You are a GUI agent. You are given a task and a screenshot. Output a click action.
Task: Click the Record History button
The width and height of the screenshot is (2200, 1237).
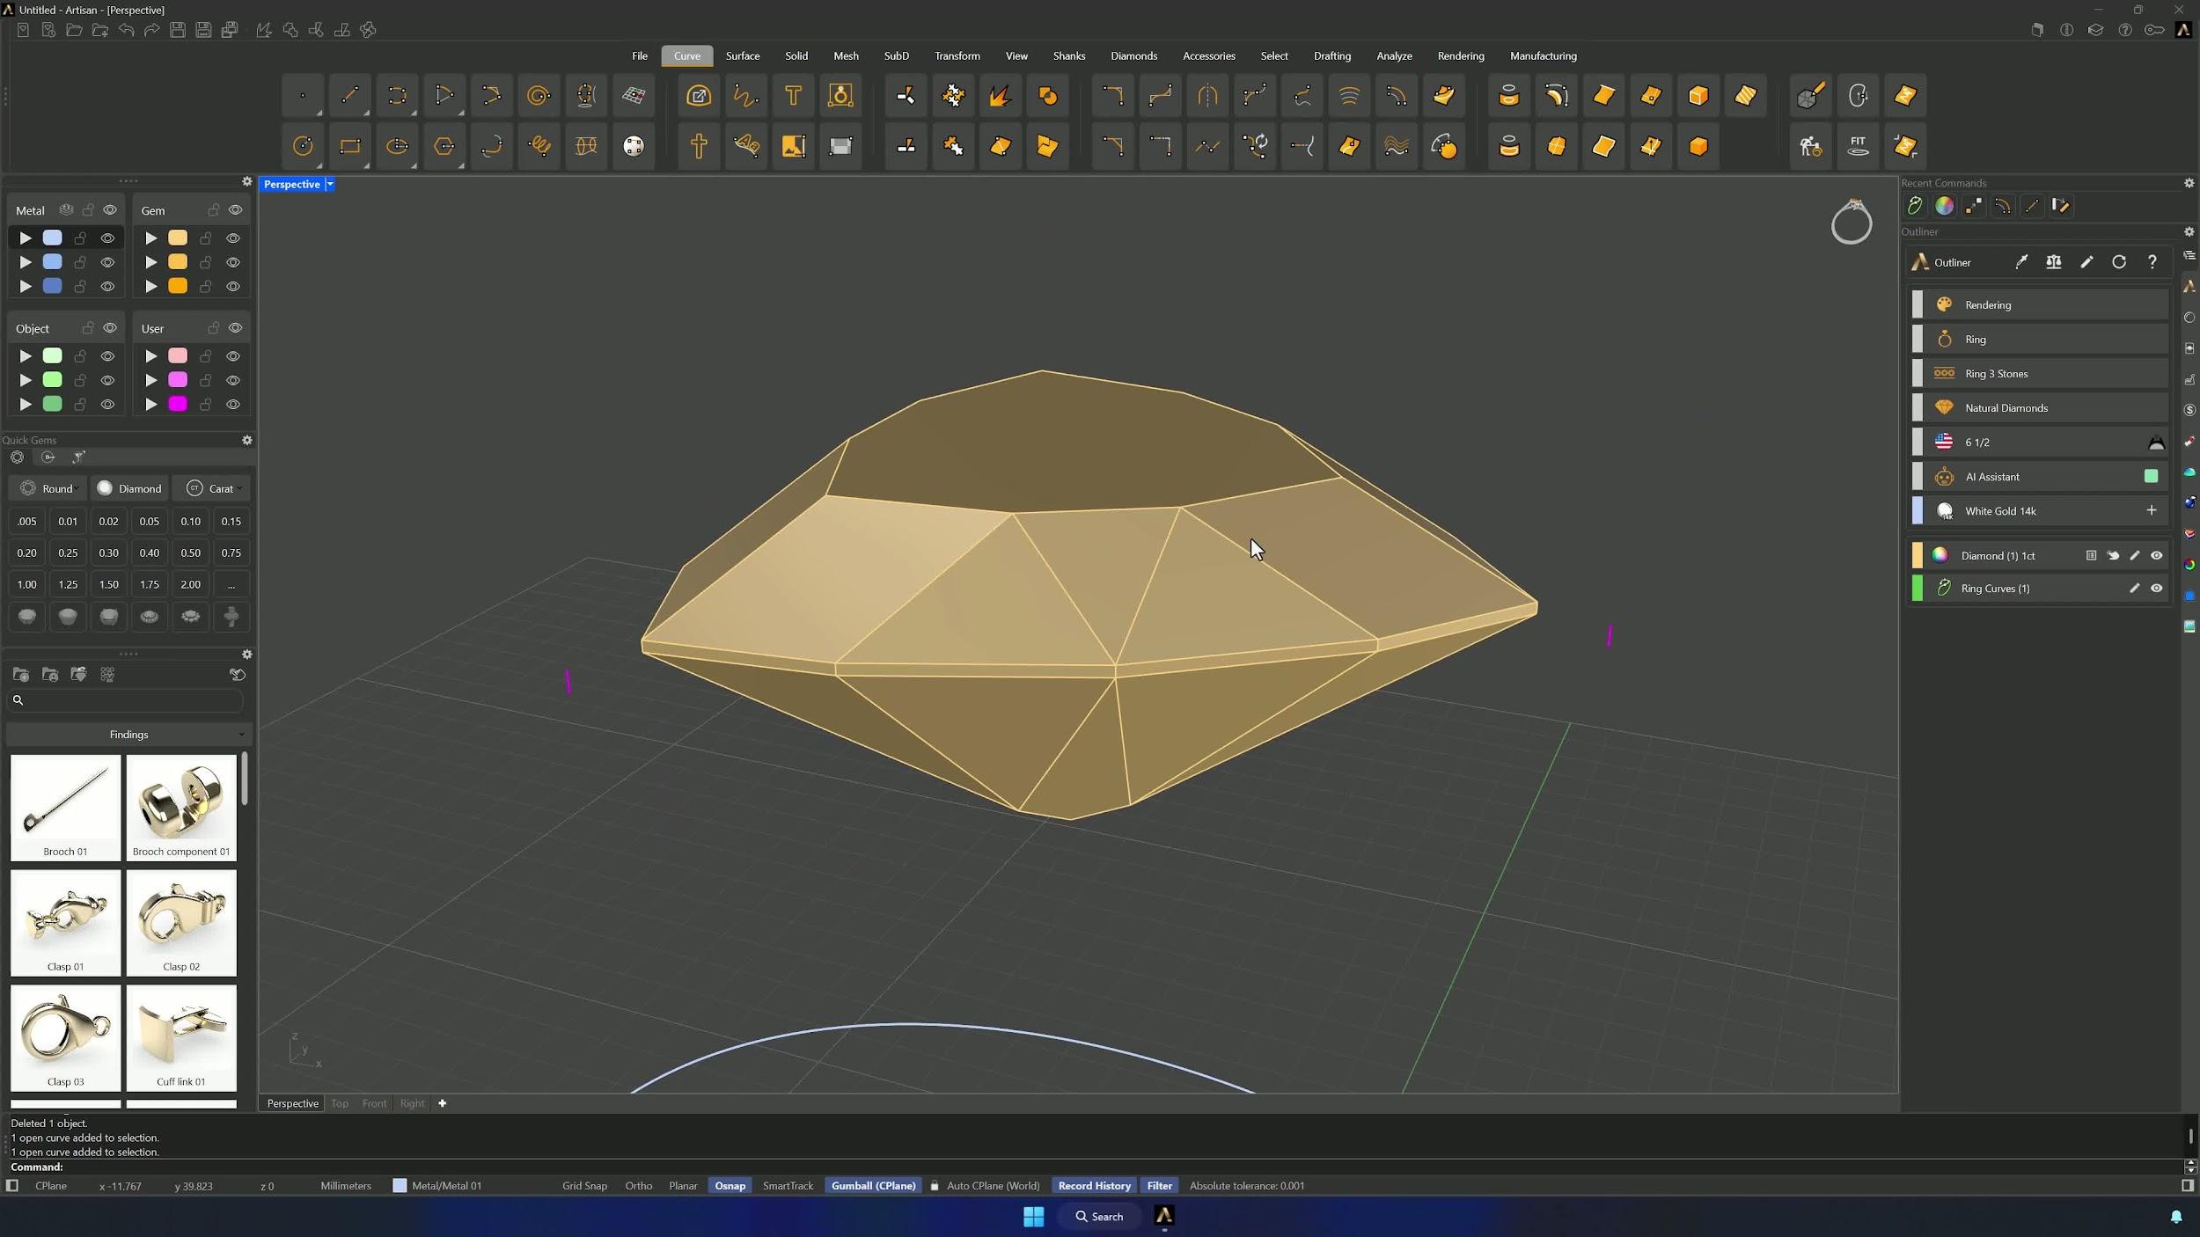(1094, 1186)
